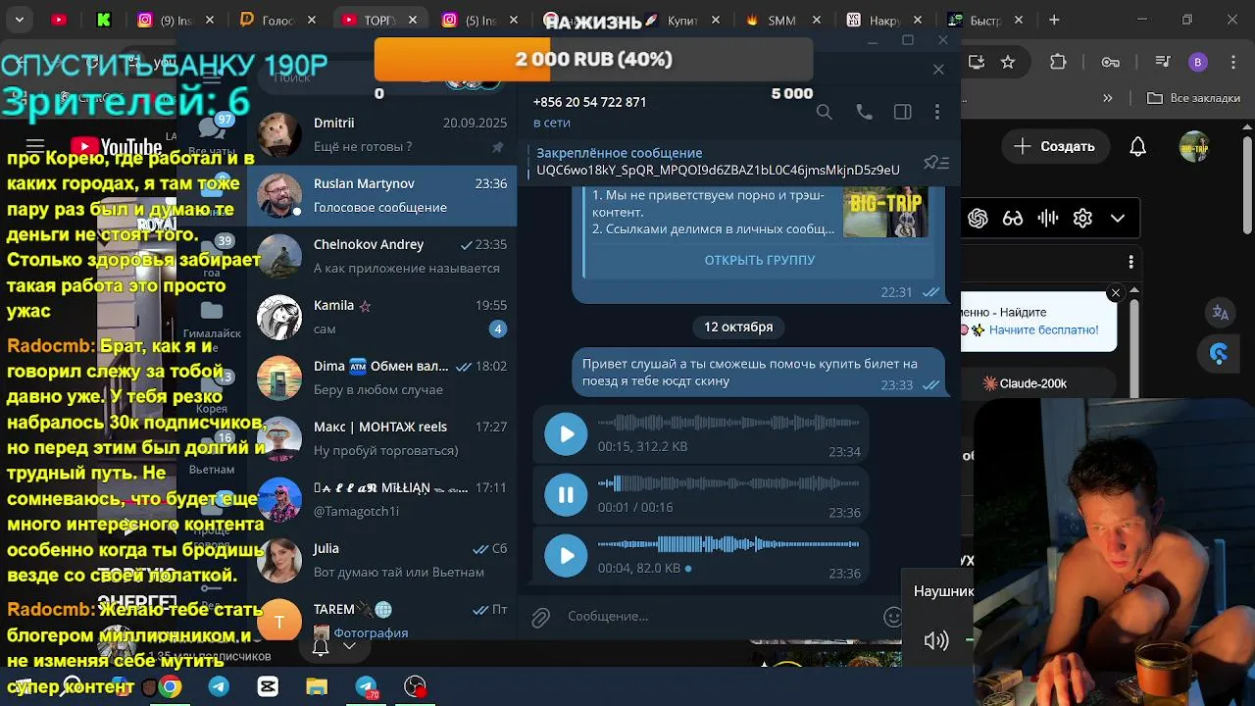Close the ad popup with X

coord(1115,293)
